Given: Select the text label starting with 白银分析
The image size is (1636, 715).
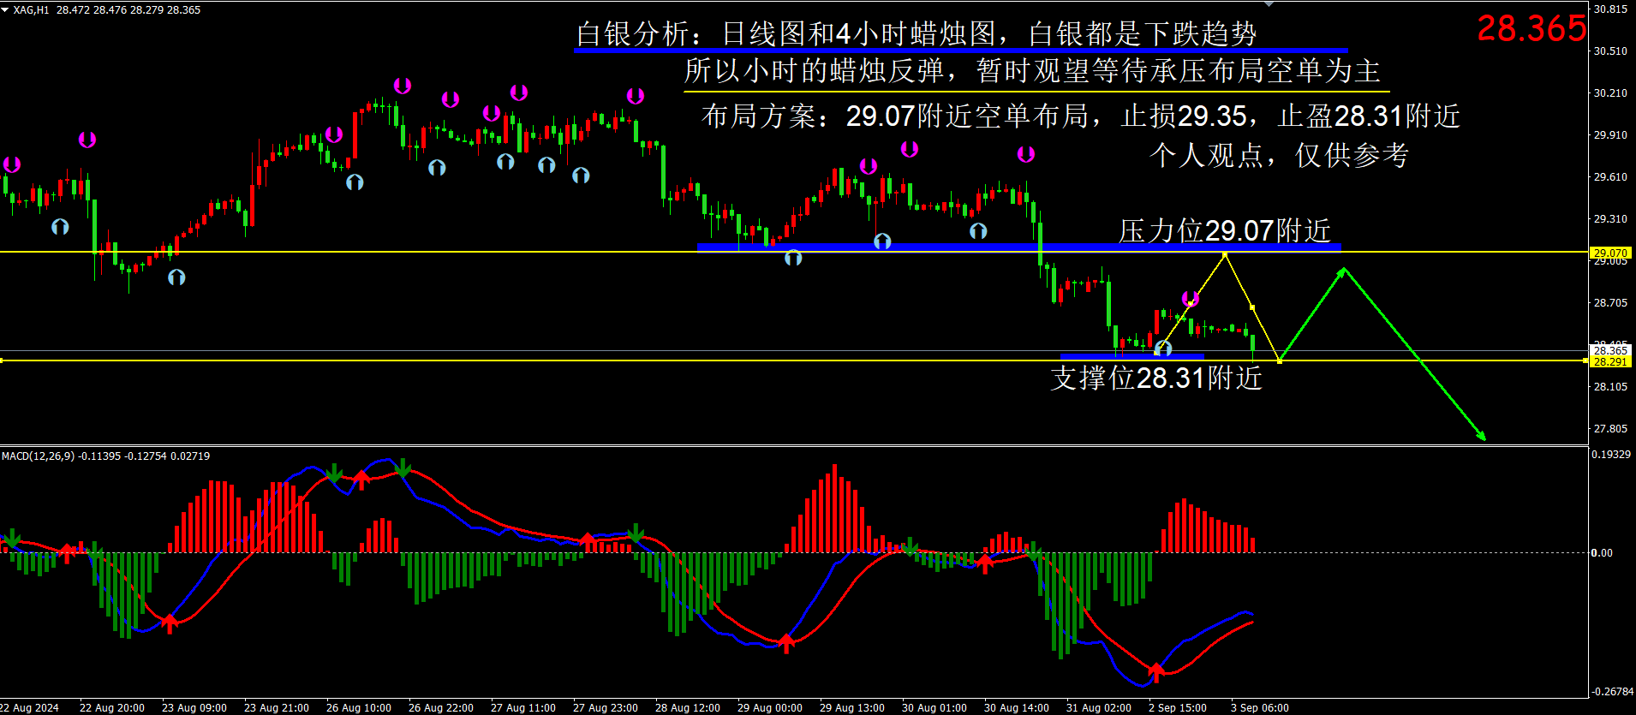Looking at the screenshot, I should click(917, 34).
